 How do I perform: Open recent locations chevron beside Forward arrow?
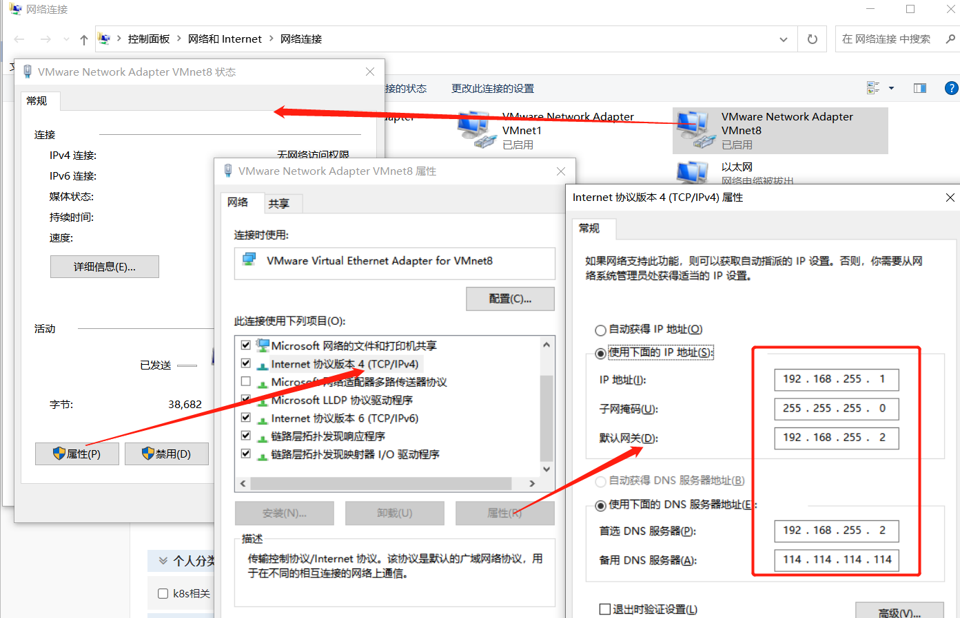coord(66,39)
